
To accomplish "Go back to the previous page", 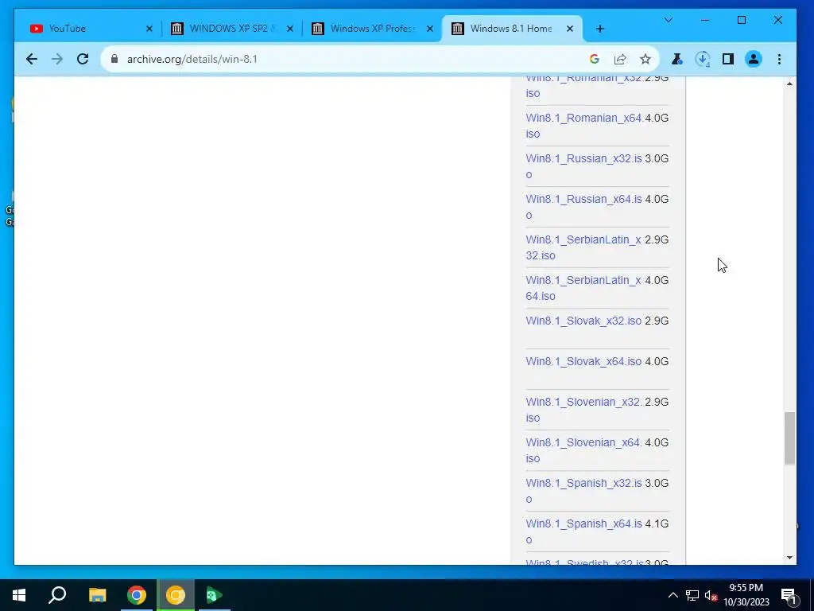I will coord(32,59).
